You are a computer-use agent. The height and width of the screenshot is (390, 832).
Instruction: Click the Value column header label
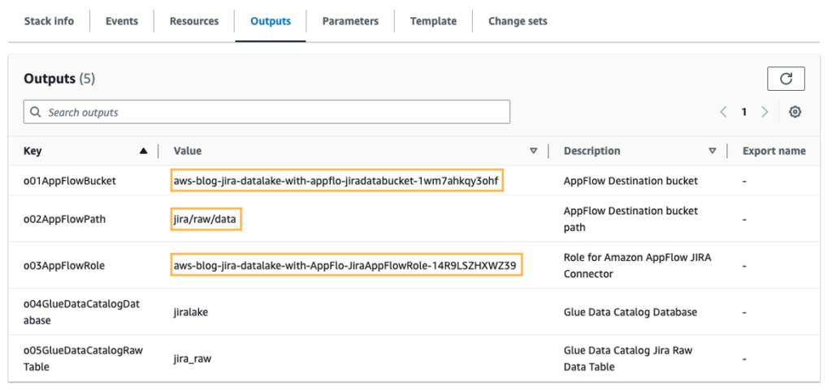pyautogui.click(x=188, y=151)
